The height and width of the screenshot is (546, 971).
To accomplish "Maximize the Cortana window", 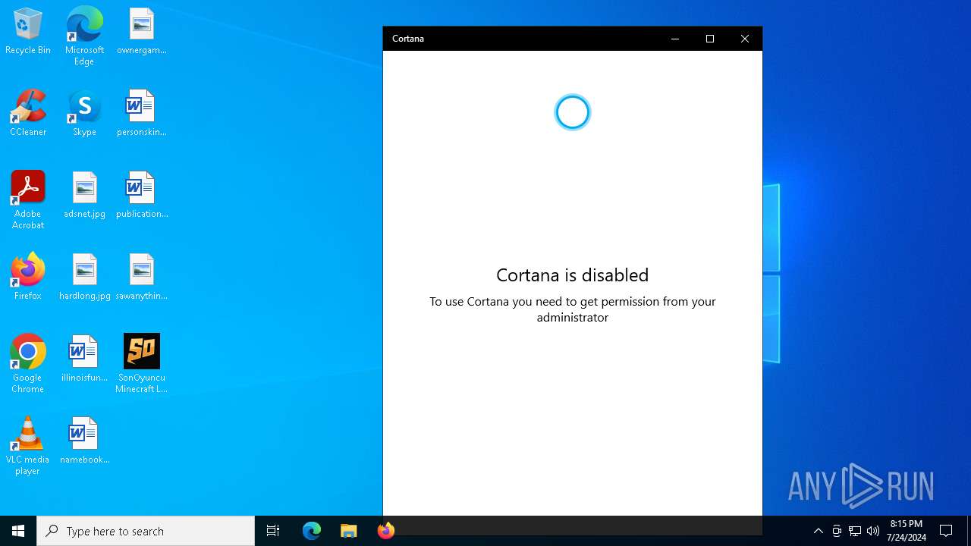I will tap(710, 39).
